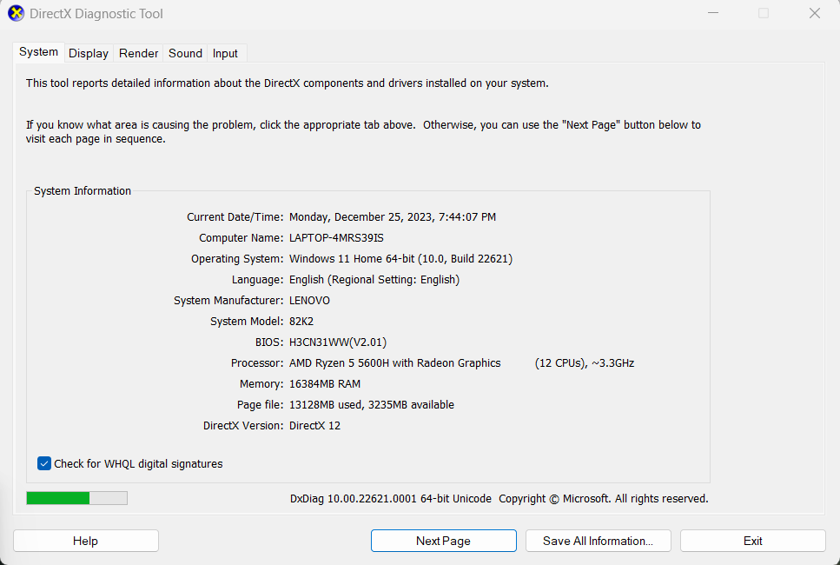Viewport: 840px width, 565px height.
Task: Select the Sound tab
Action: pos(185,53)
